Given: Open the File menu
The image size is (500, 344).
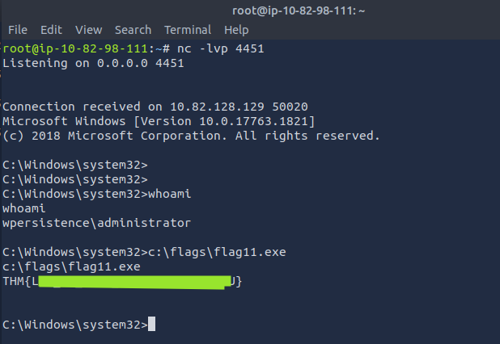Looking at the screenshot, I should click(x=18, y=30).
